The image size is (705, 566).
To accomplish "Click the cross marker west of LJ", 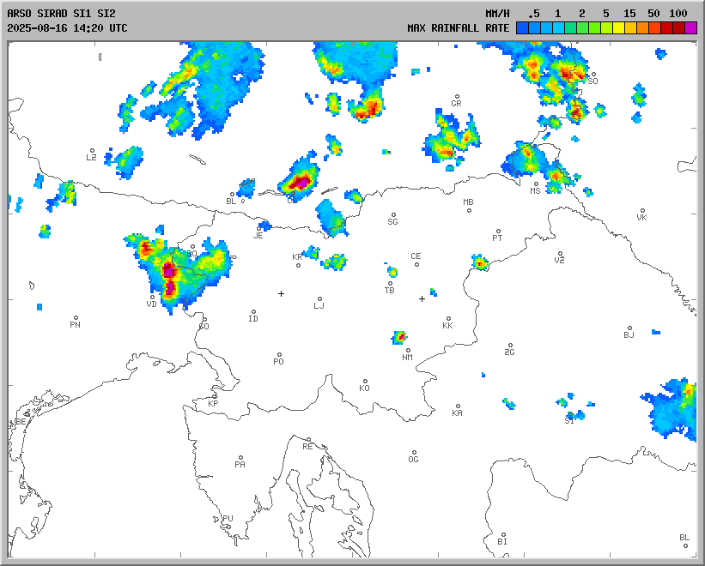I will 281,293.
